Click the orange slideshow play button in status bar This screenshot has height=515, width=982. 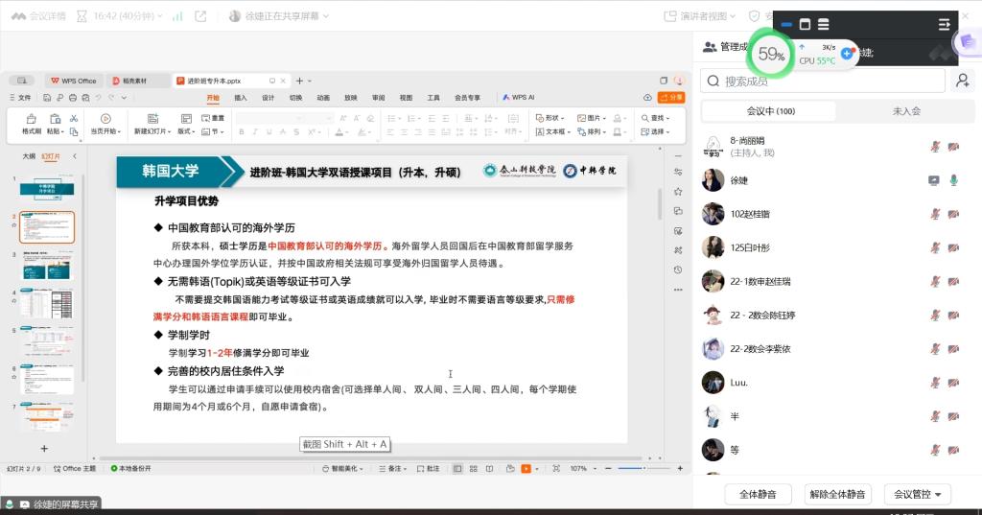[x=526, y=469]
